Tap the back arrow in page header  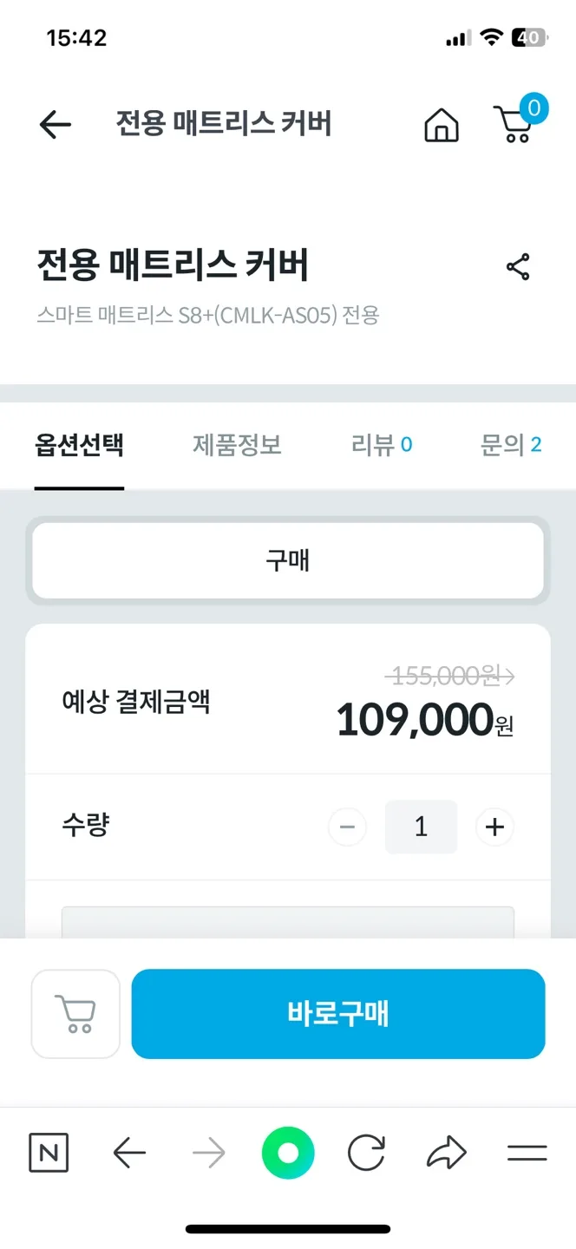(55, 125)
